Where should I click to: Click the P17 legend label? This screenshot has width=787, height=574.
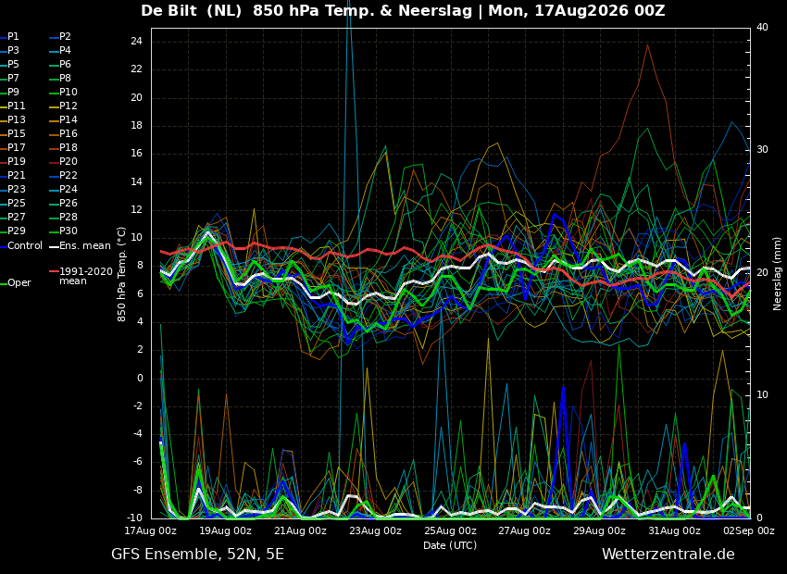pos(16,147)
